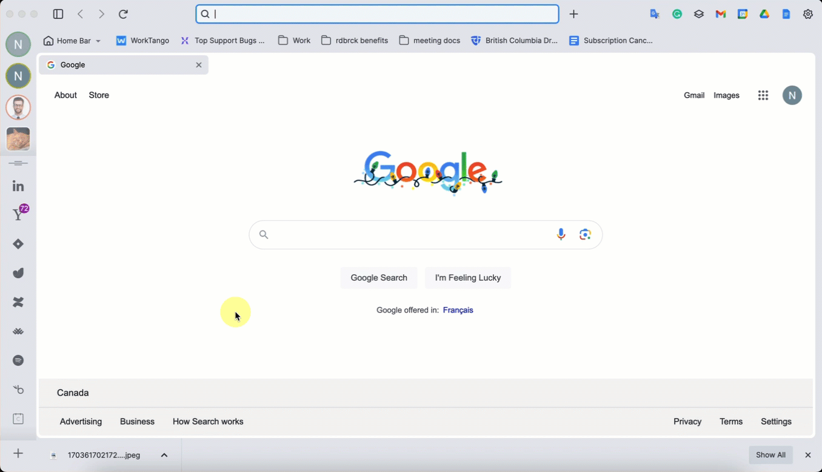Open Business footer link
The width and height of the screenshot is (822, 472).
point(137,422)
